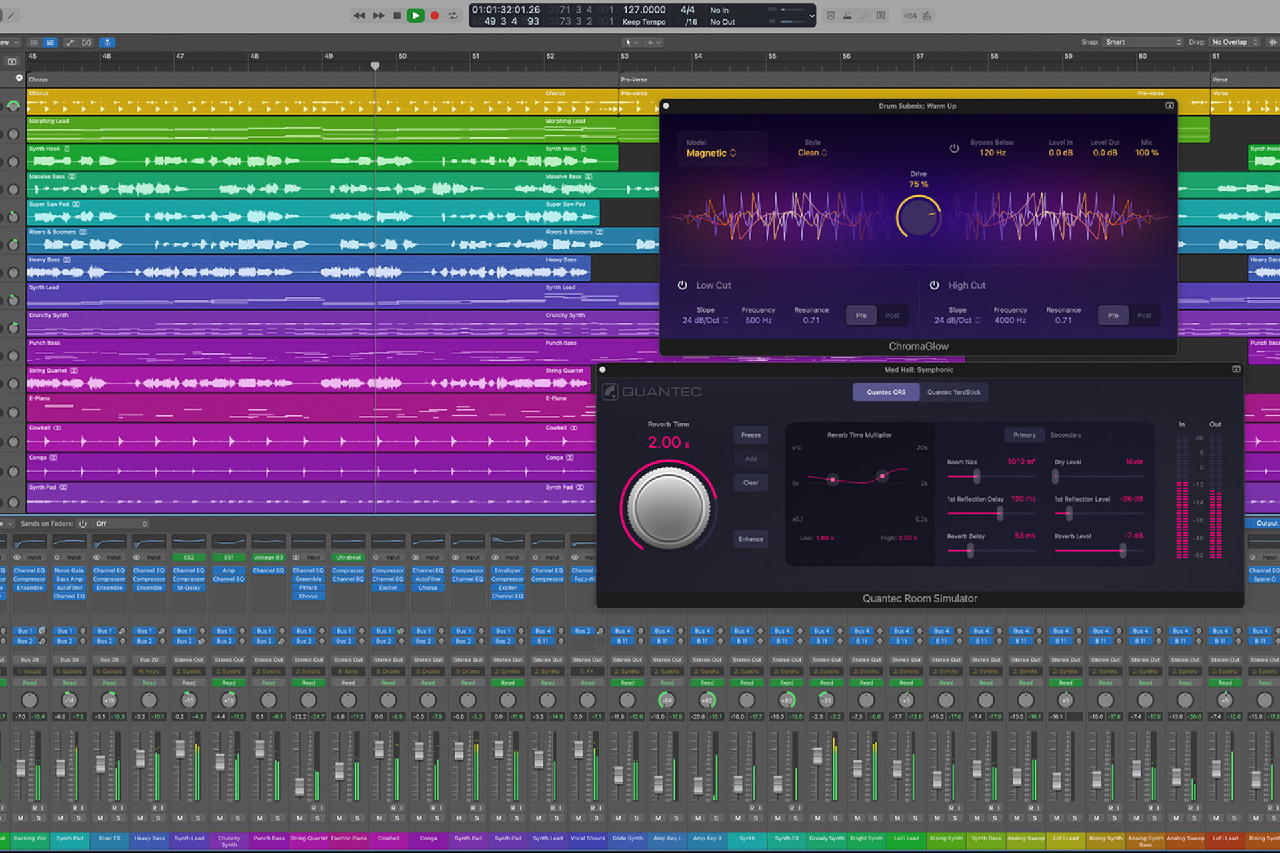This screenshot has height=853, width=1280.
Task: Click the Stop transport button
Action: [x=397, y=15]
